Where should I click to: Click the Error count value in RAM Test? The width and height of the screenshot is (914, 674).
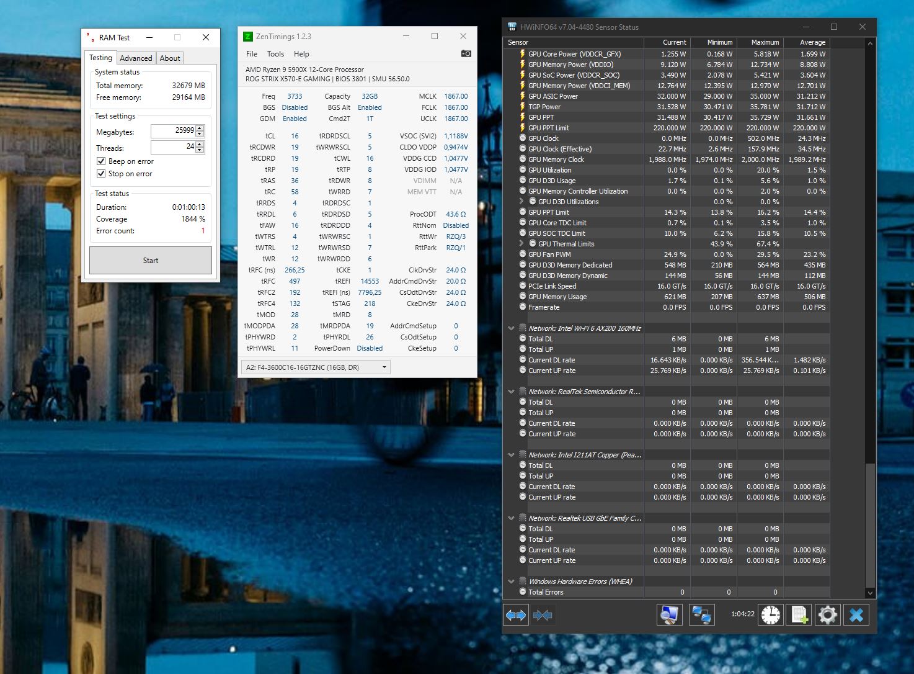coord(203,231)
